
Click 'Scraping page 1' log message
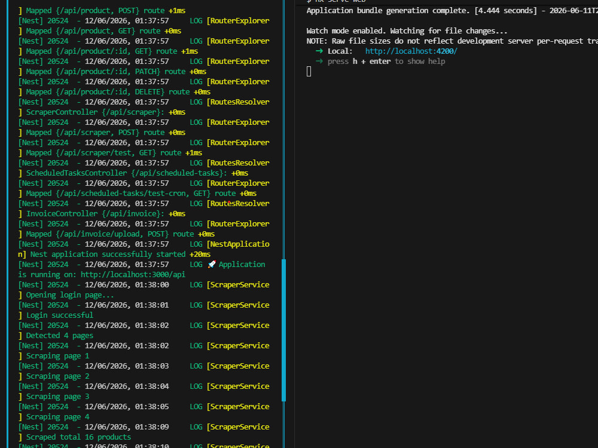[57, 356]
